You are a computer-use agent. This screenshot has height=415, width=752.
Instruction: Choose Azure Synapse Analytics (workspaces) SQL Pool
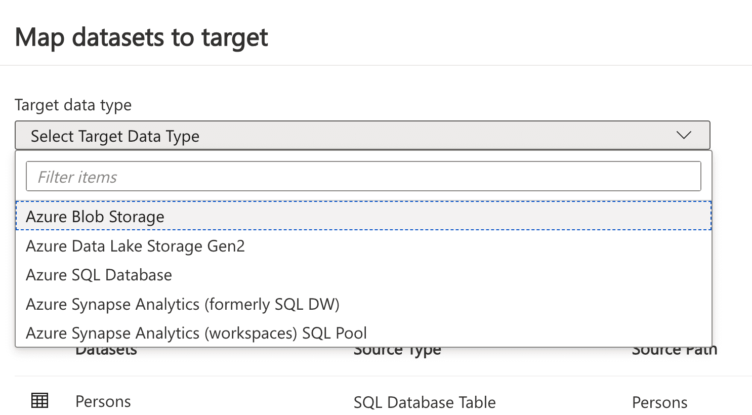(363, 333)
